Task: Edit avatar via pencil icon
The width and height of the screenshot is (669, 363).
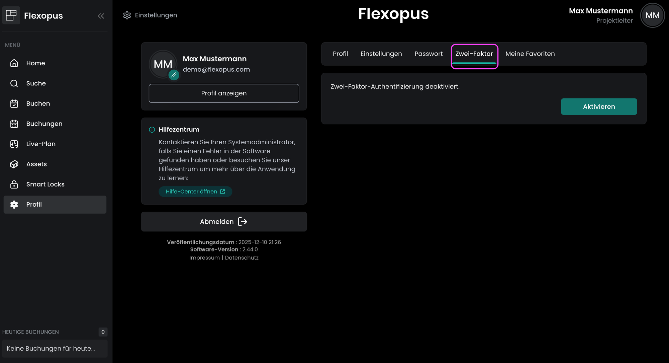Action: [x=174, y=75]
